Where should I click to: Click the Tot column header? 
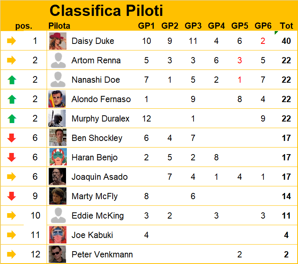(x=286, y=26)
